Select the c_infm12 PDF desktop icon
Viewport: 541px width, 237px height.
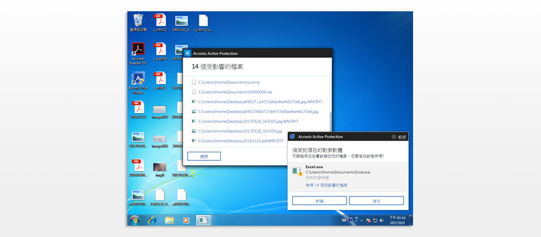click(159, 23)
